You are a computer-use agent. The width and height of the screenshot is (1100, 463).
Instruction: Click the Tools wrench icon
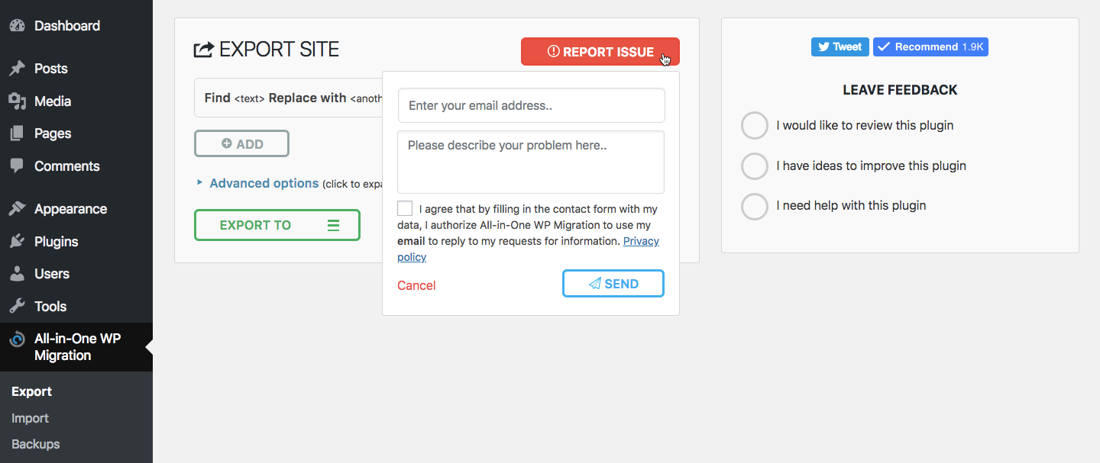point(17,306)
